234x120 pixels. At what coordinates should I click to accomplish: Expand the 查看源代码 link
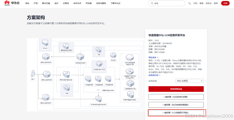(x=154, y=75)
